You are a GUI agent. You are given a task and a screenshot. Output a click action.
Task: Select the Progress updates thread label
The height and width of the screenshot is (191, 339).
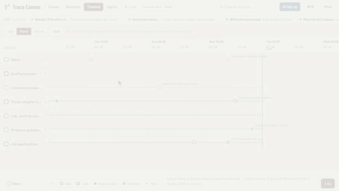[26, 130]
